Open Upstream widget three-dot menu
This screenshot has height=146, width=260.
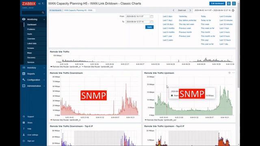(x=234, y=73)
